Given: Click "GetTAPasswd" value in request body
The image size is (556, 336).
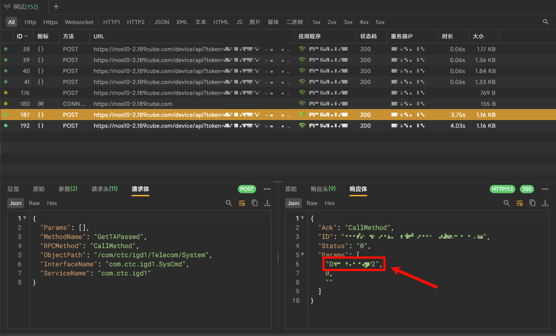Looking at the screenshot, I should click(118, 237).
